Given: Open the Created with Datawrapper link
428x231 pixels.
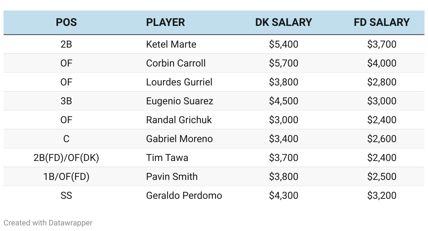Looking at the screenshot, I should tap(48, 223).
